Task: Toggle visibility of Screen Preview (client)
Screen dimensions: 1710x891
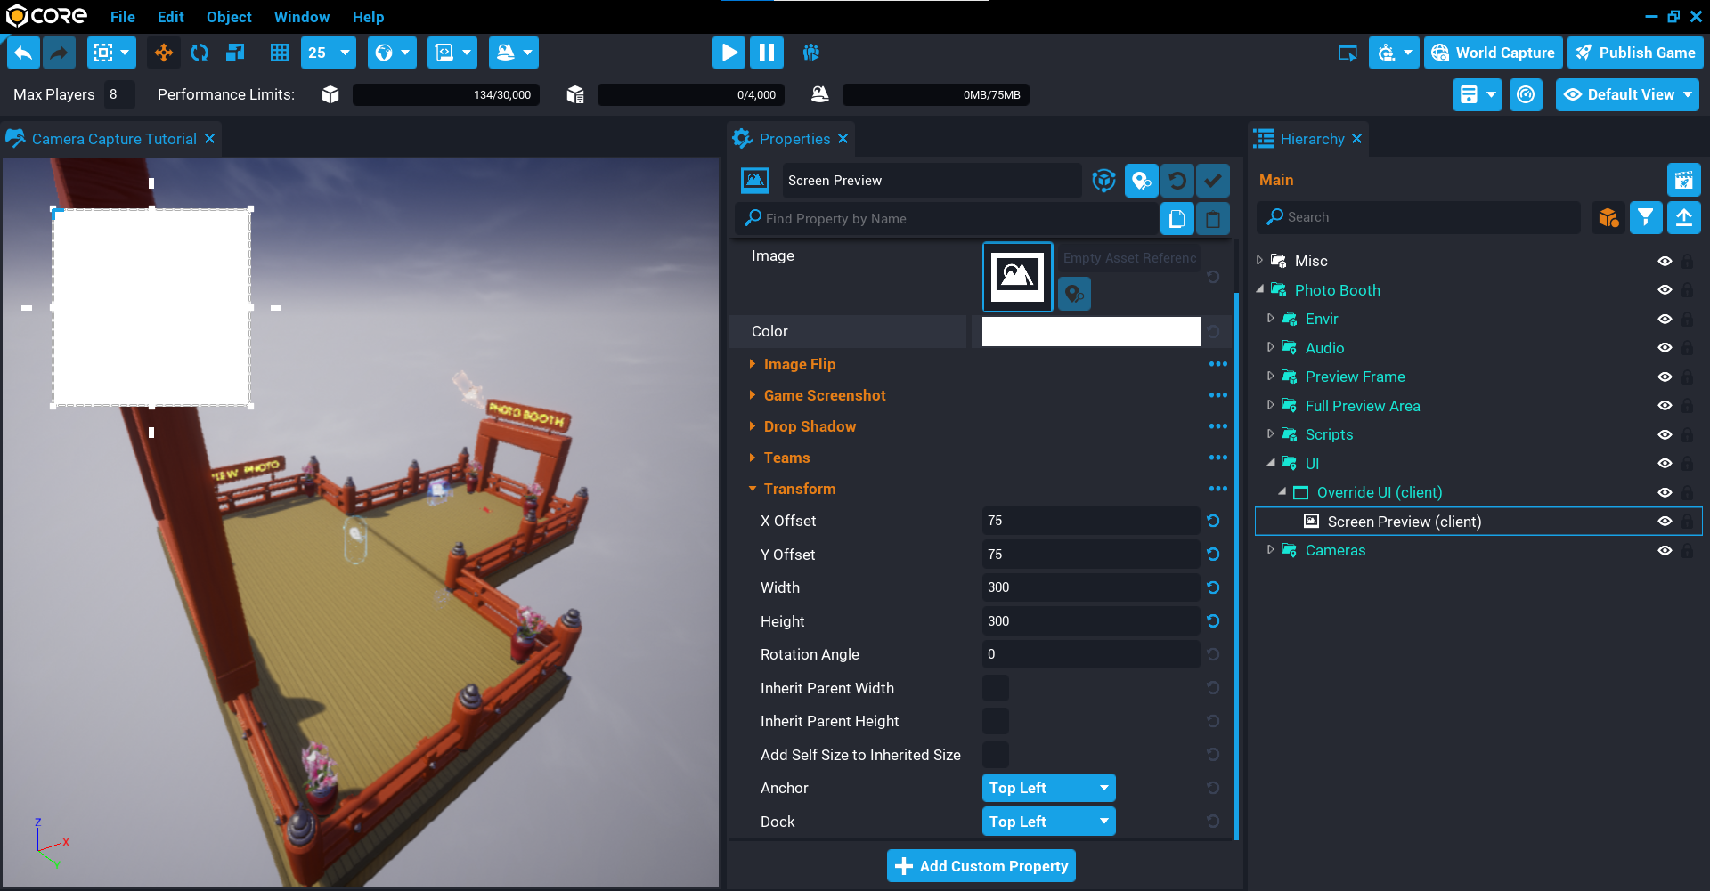Action: 1665,522
